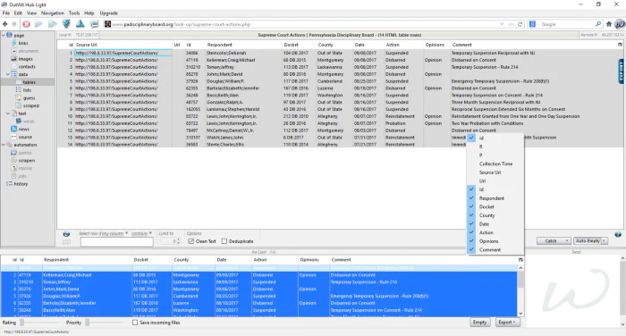Open the history view in sidebar
Viewport: 626px width, 336px height.
pyautogui.click(x=21, y=184)
